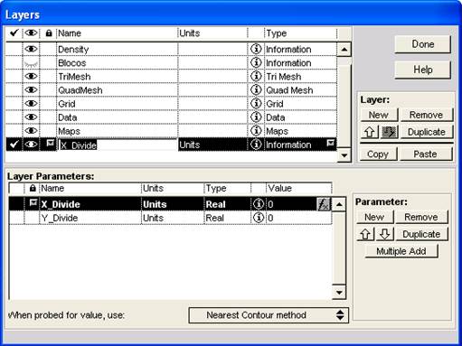Toggle visibility of QuadMesh layer
Image resolution: width=462 pixels, height=346 pixels.
(31, 89)
